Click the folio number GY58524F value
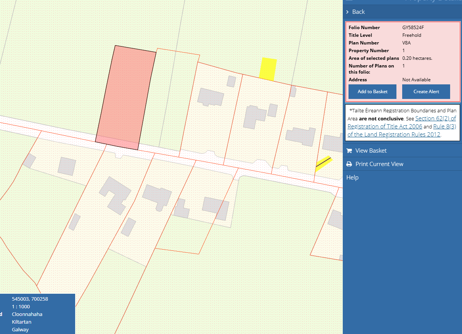 click(x=413, y=28)
